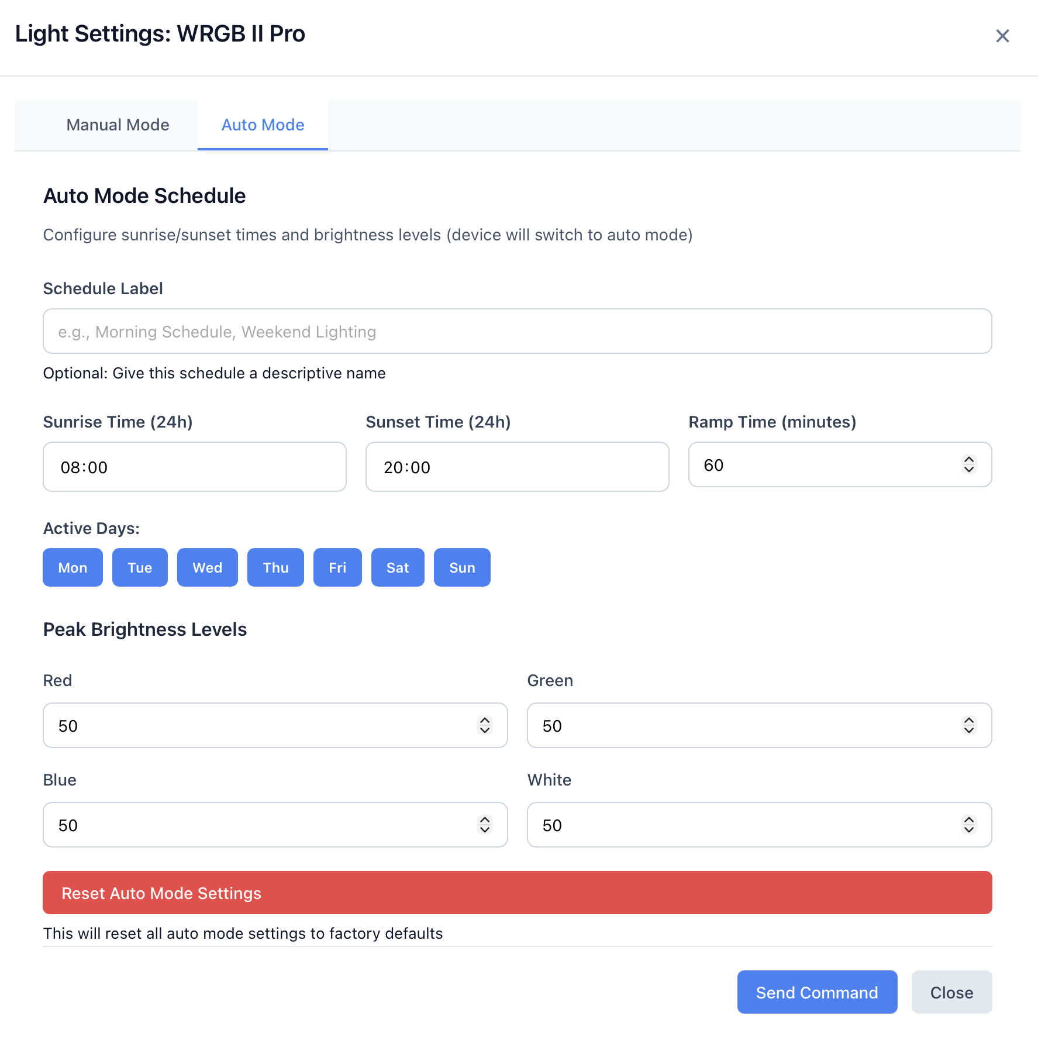Click the Blue brightness stepper up arrow
Screen dimensions: 1038x1054
[x=484, y=820]
